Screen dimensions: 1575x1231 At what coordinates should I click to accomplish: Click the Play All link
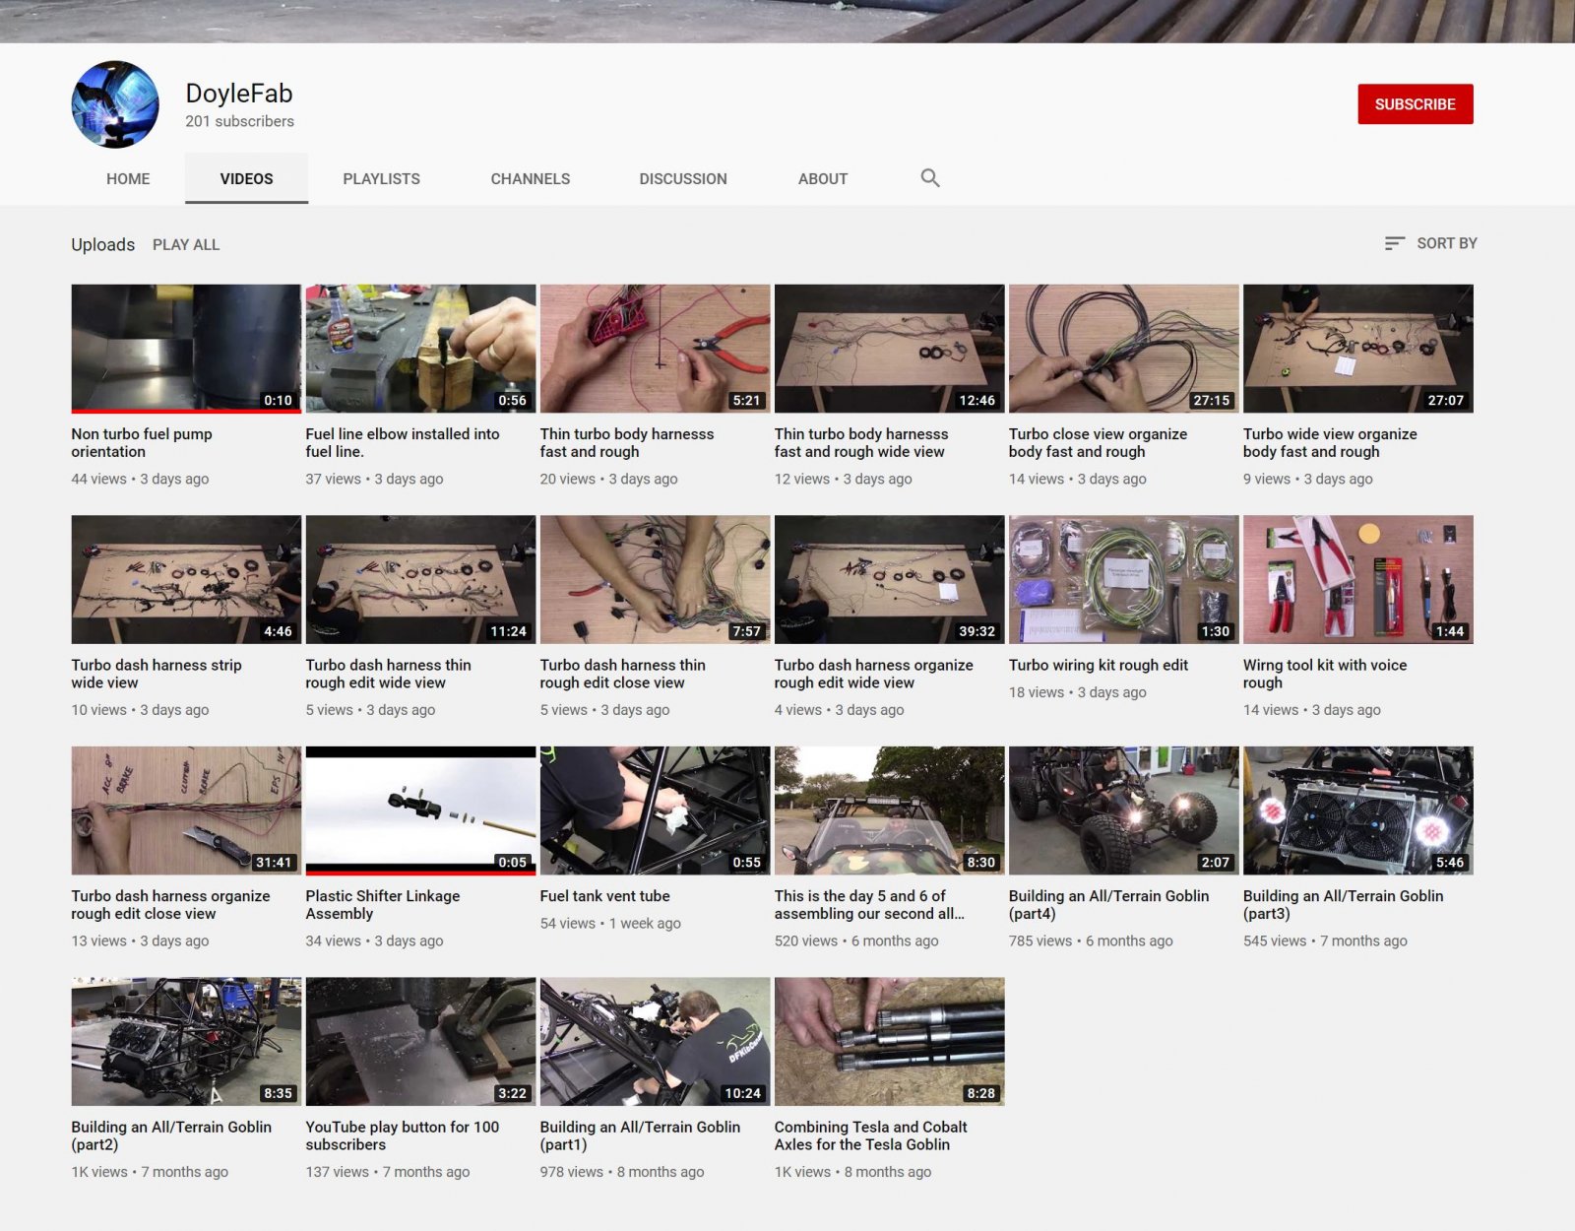tap(186, 244)
